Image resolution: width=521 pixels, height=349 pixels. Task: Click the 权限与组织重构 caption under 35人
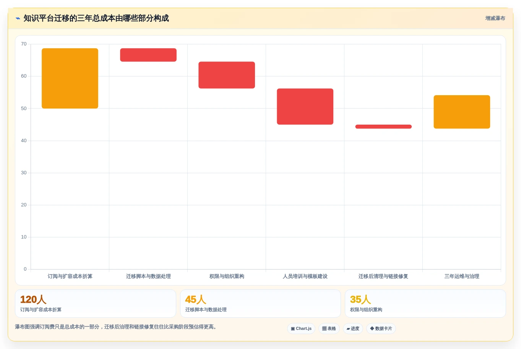(366, 310)
